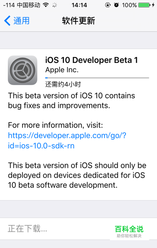157x248 pixels.
Task: Tap the 正在下载... status row
Action: tap(78, 229)
